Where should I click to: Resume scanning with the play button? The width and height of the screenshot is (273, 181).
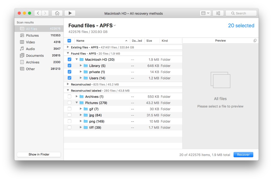pyautogui.click(x=70, y=13)
